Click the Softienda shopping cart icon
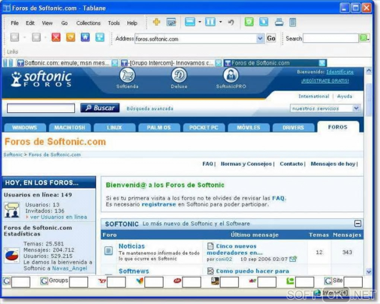The image size is (380, 304). [x=127, y=75]
